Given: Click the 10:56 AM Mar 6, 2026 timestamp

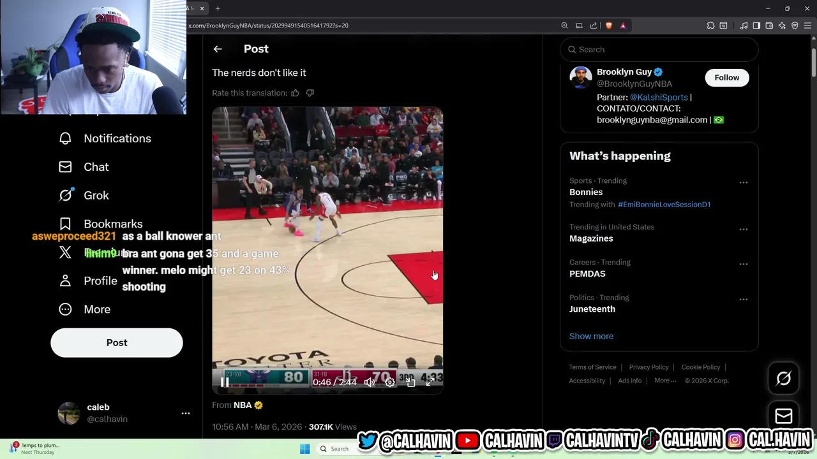Looking at the screenshot, I should coord(257,427).
